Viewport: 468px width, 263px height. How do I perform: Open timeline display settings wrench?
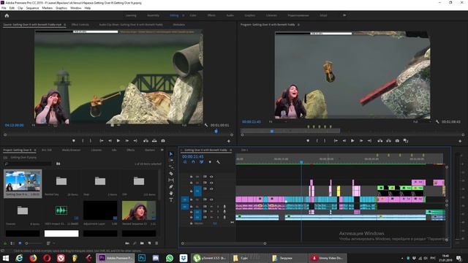pos(218,162)
